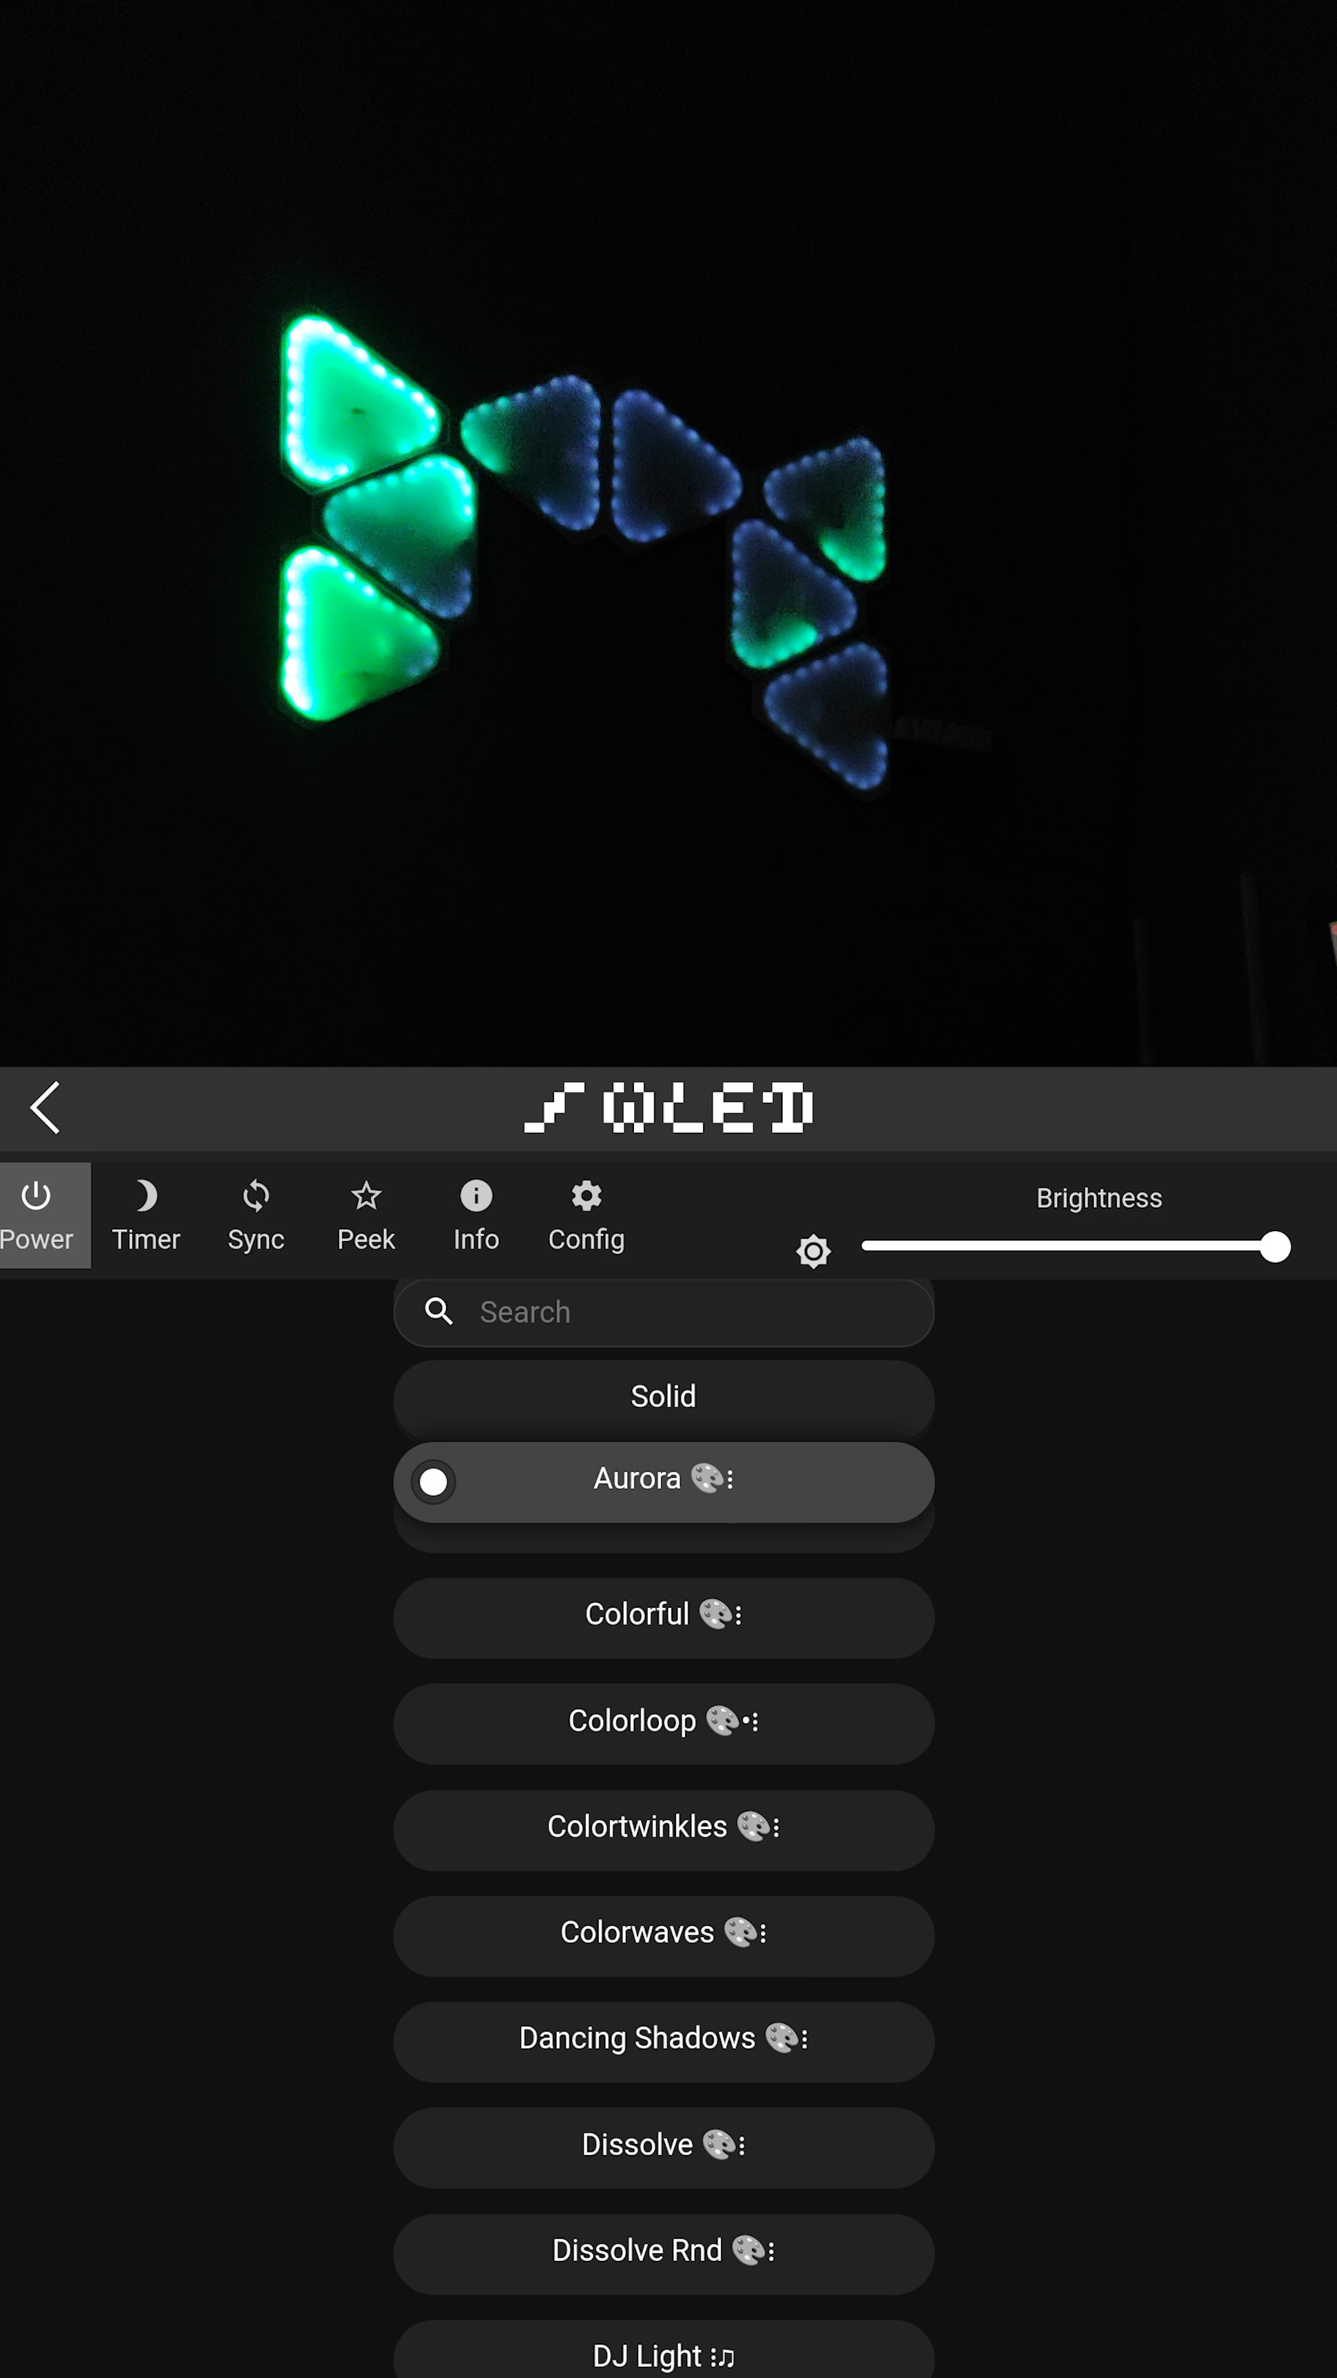This screenshot has width=1337, height=2378.
Task: Click the brightness sun icon
Action: pos(814,1252)
